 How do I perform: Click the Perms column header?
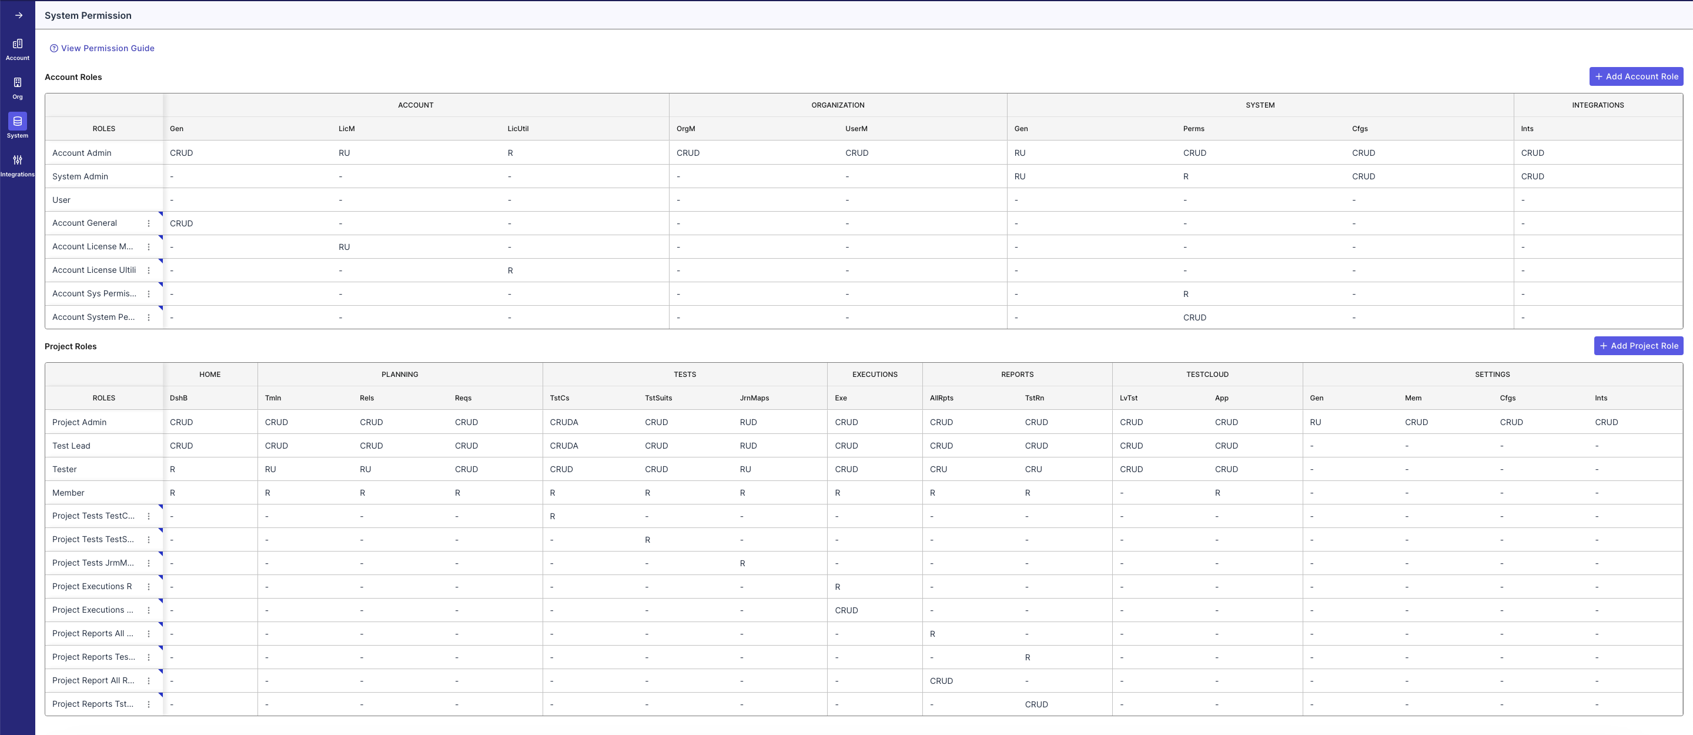pos(1193,129)
